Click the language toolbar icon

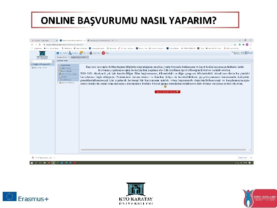pos(81,53)
